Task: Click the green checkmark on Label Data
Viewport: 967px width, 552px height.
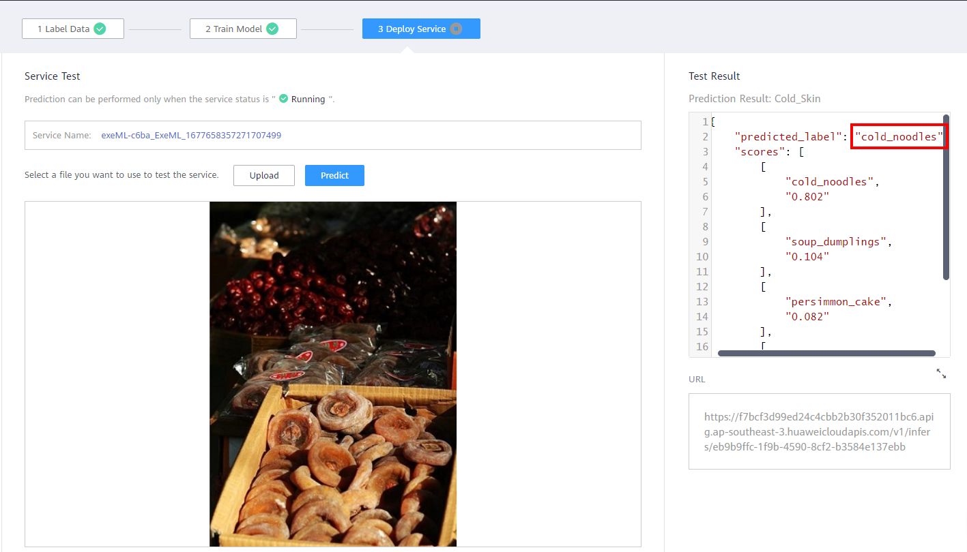Action: pyautogui.click(x=100, y=29)
